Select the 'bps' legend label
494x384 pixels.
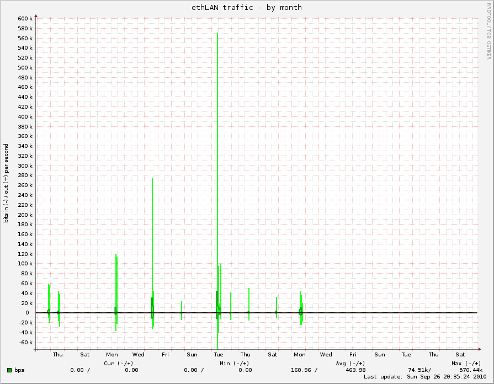(x=19, y=370)
